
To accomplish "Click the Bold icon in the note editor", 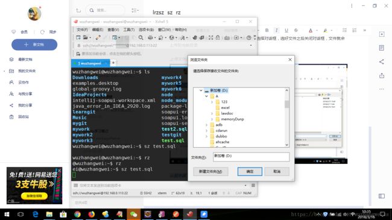I will 267,30.
